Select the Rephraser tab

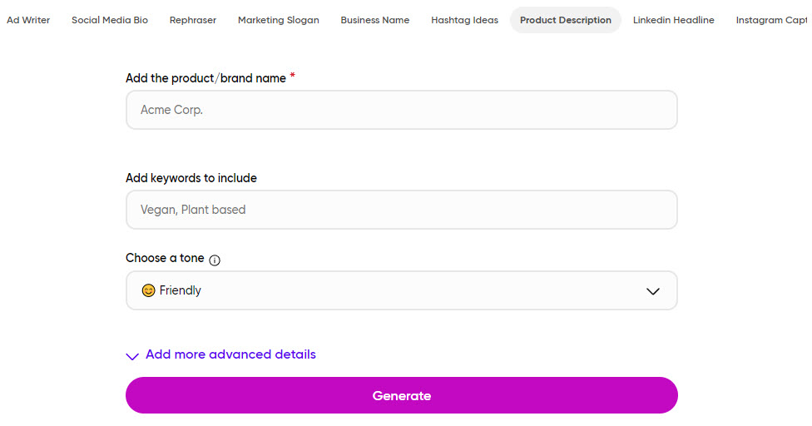(193, 20)
